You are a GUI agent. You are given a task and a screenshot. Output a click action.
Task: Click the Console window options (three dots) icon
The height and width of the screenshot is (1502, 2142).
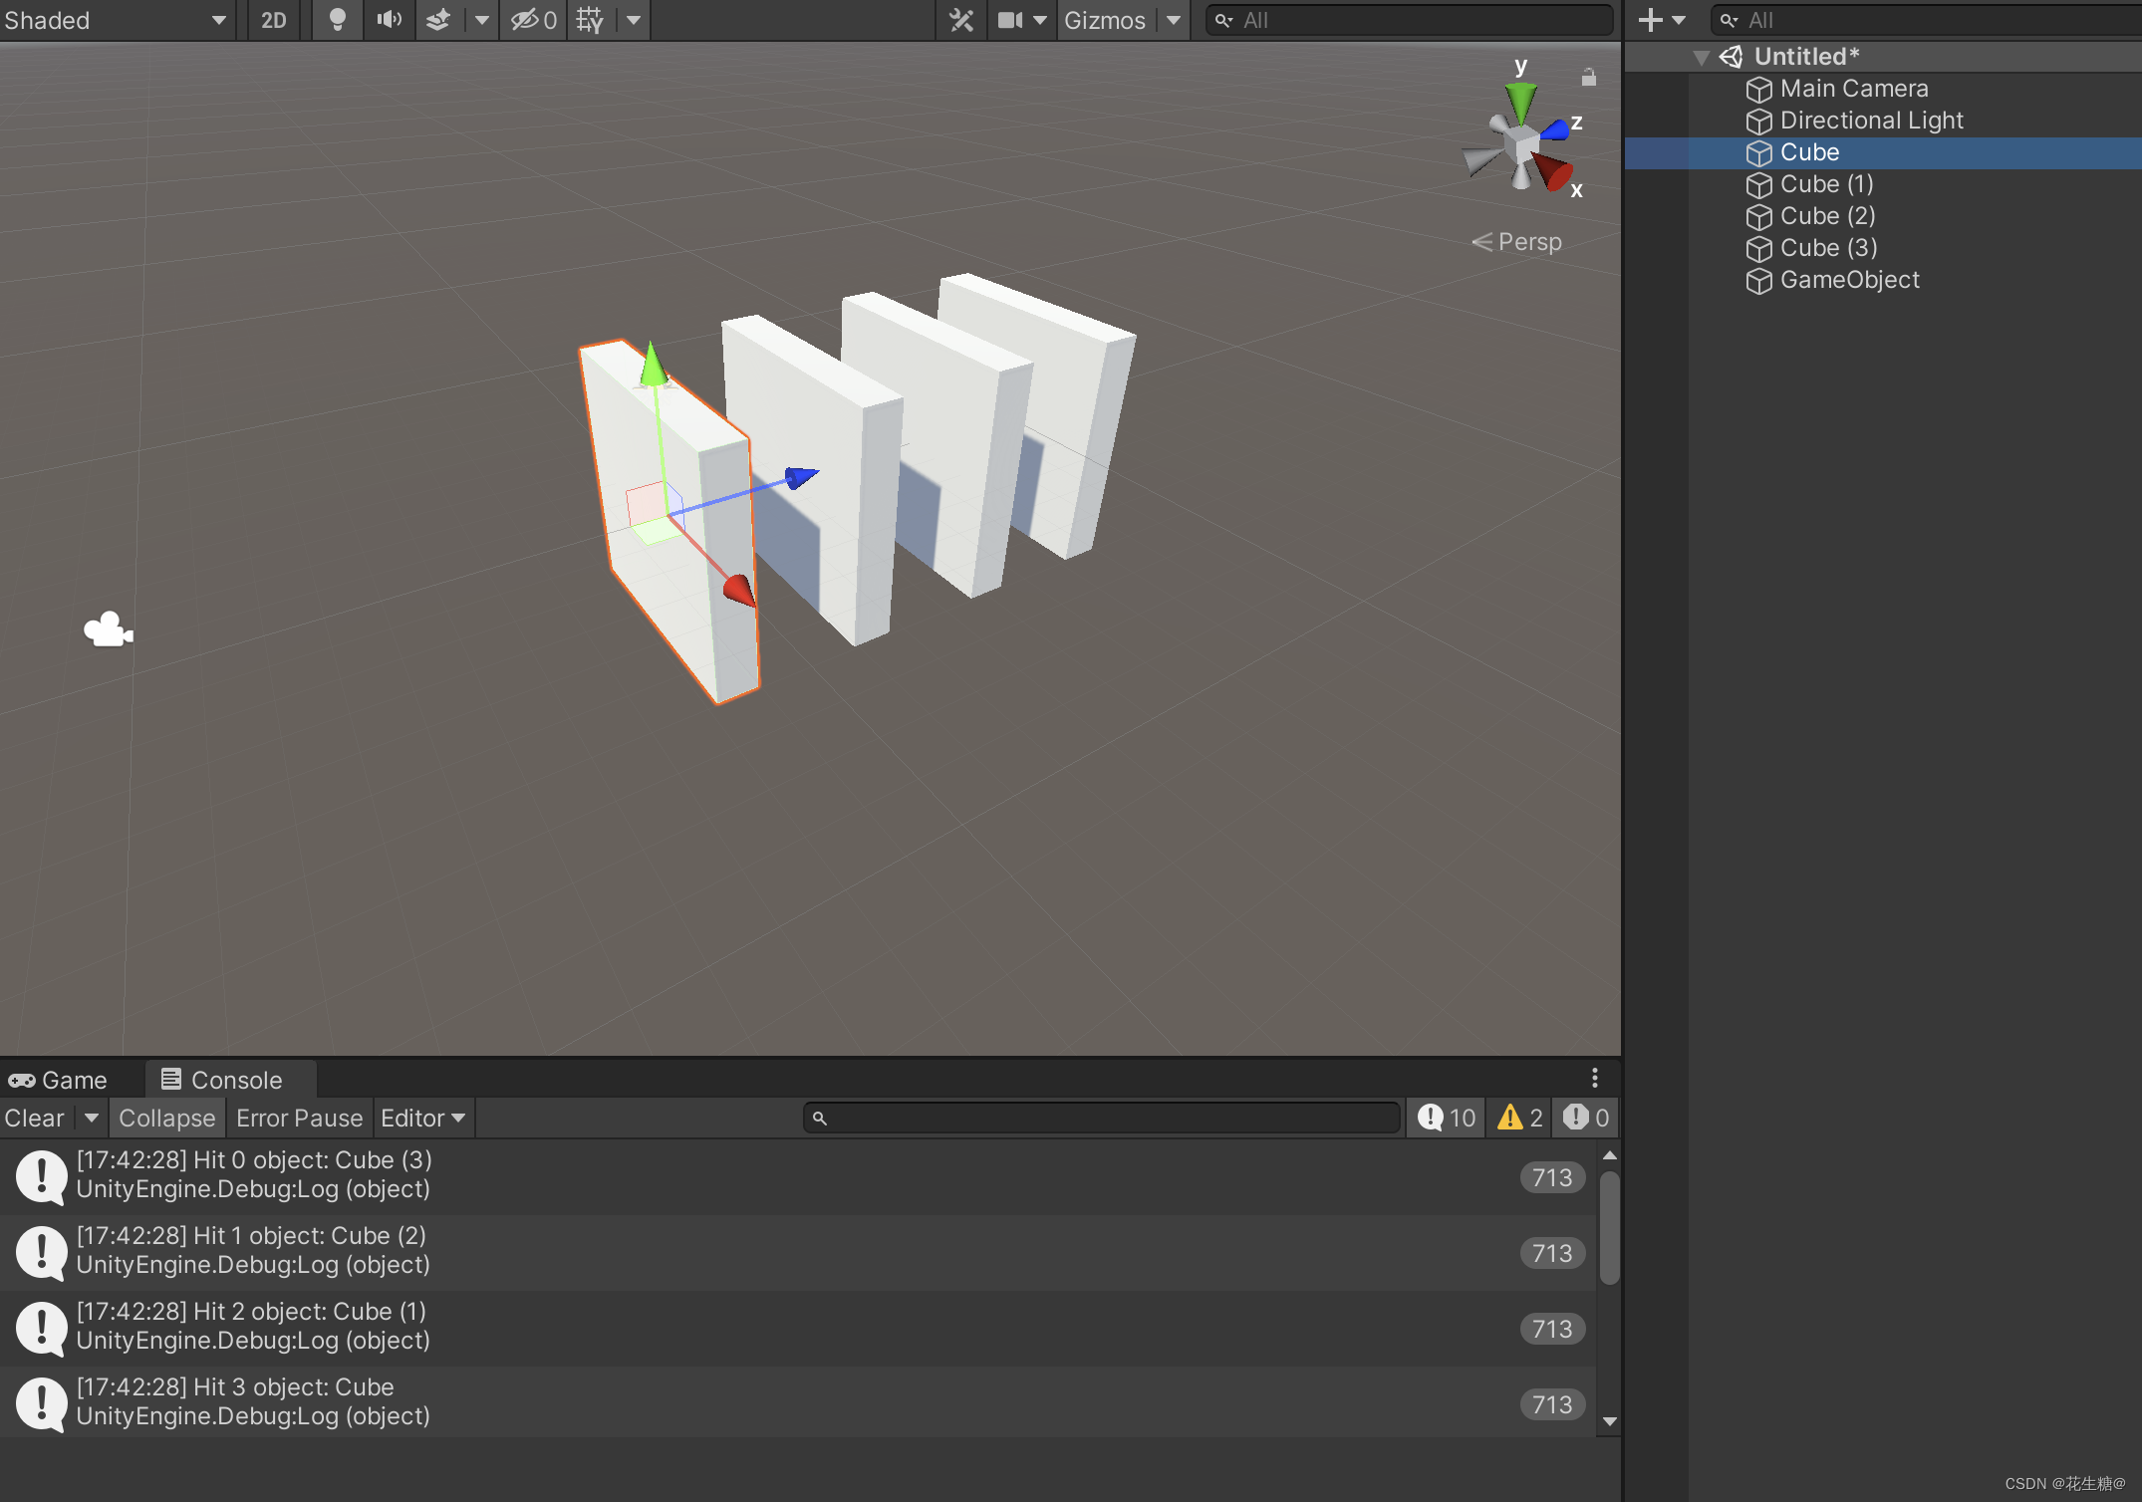pos(1595,1078)
